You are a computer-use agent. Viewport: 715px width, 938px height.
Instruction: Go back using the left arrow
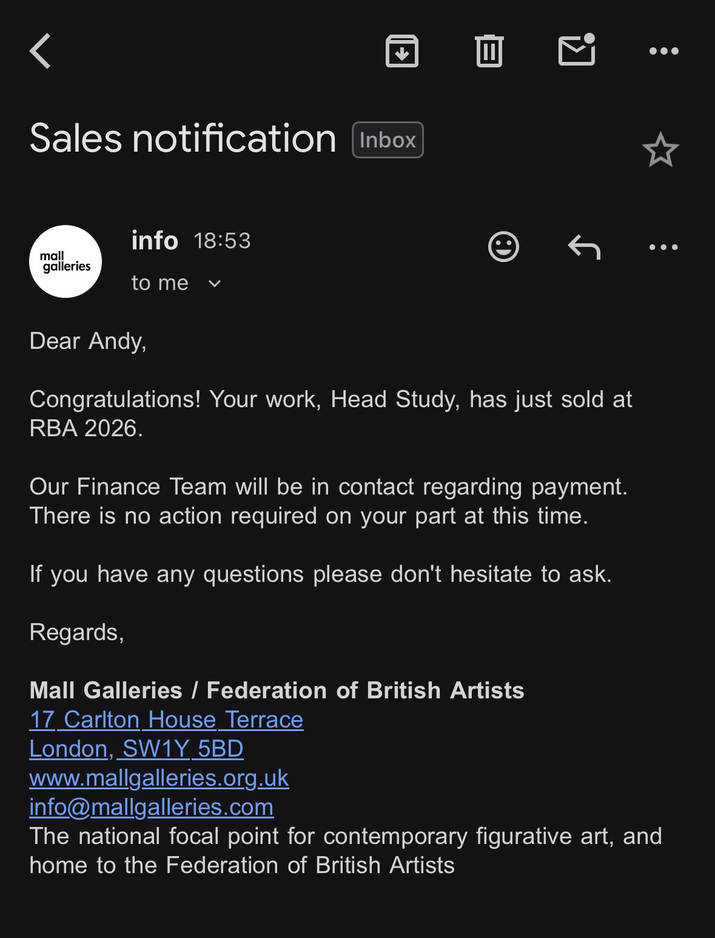(x=41, y=51)
